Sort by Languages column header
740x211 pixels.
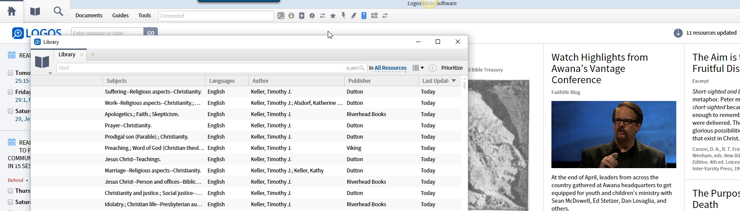(x=227, y=81)
